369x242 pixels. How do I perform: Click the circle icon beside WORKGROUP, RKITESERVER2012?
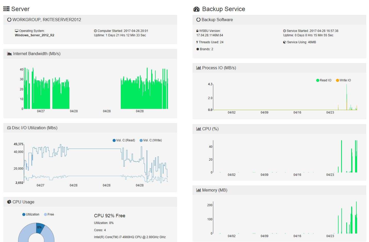(9, 20)
